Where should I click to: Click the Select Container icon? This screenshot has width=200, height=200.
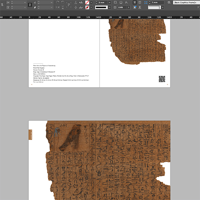[x=76, y=2]
